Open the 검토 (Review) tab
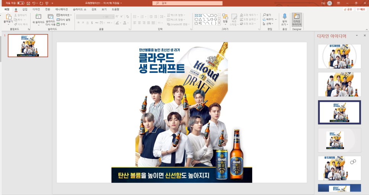 click(x=94, y=10)
